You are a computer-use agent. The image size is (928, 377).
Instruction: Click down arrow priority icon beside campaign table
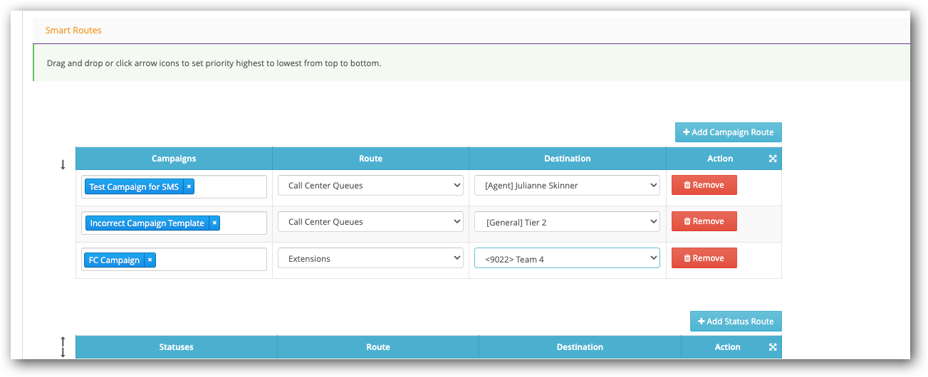[x=63, y=165]
